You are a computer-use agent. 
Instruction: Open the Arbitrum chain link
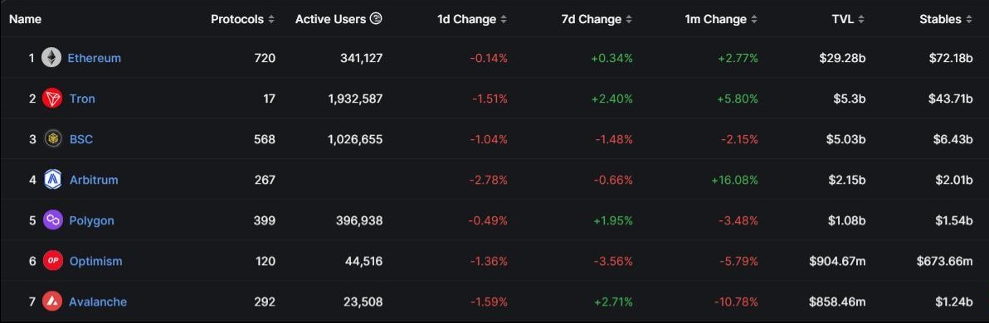tap(94, 180)
